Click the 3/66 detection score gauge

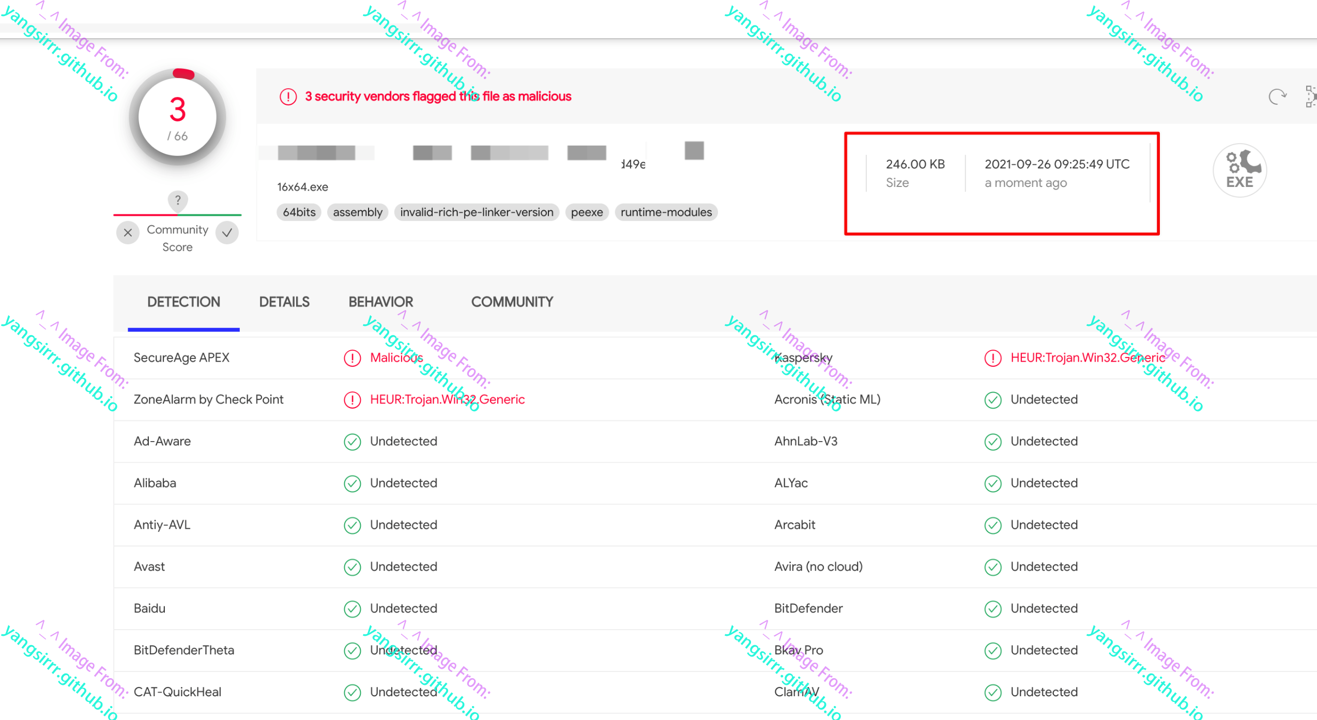coord(177,118)
